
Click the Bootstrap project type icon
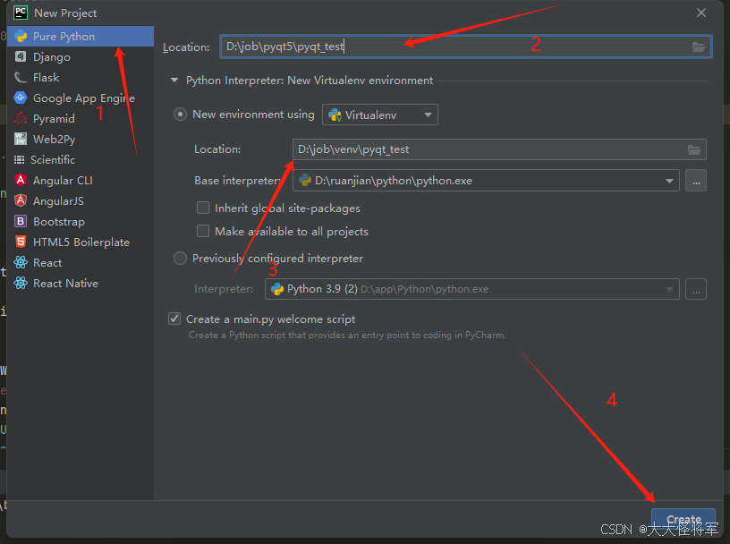pyautogui.click(x=21, y=221)
